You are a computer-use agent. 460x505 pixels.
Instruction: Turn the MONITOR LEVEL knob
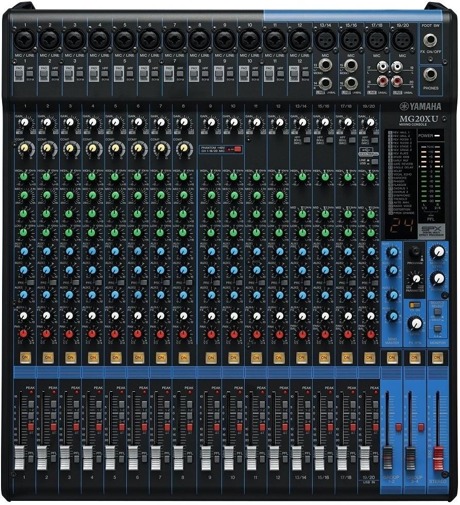click(438, 253)
